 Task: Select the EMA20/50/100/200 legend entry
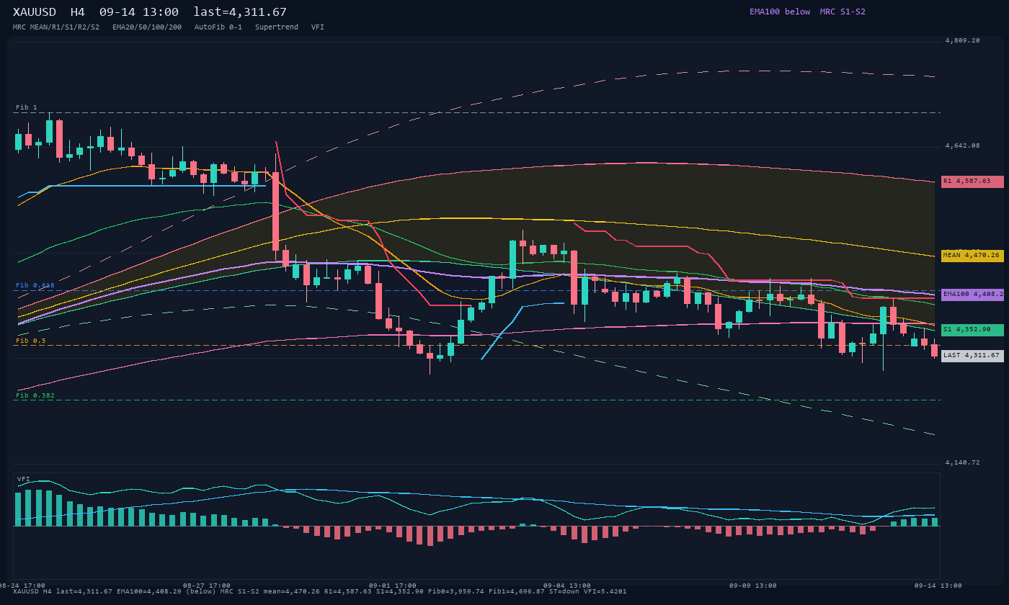pyautogui.click(x=147, y=27)
